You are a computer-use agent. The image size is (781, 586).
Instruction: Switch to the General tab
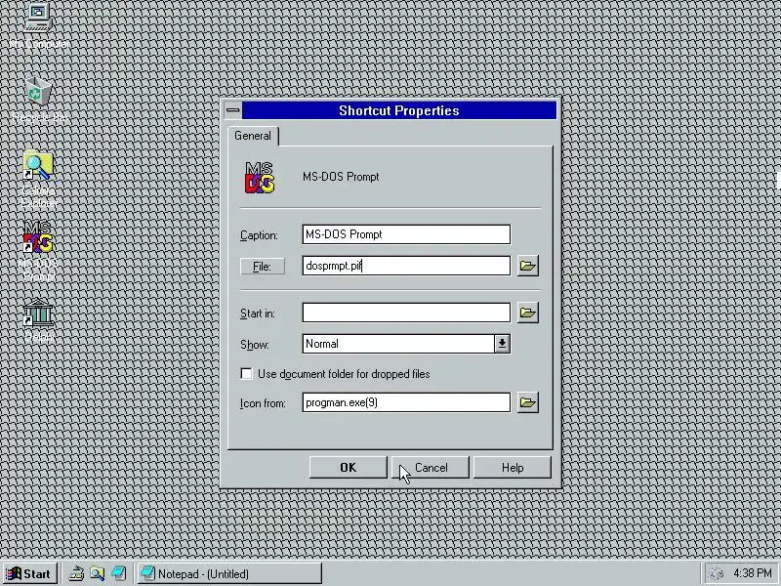pyautogui.click(x=253, y=136)
